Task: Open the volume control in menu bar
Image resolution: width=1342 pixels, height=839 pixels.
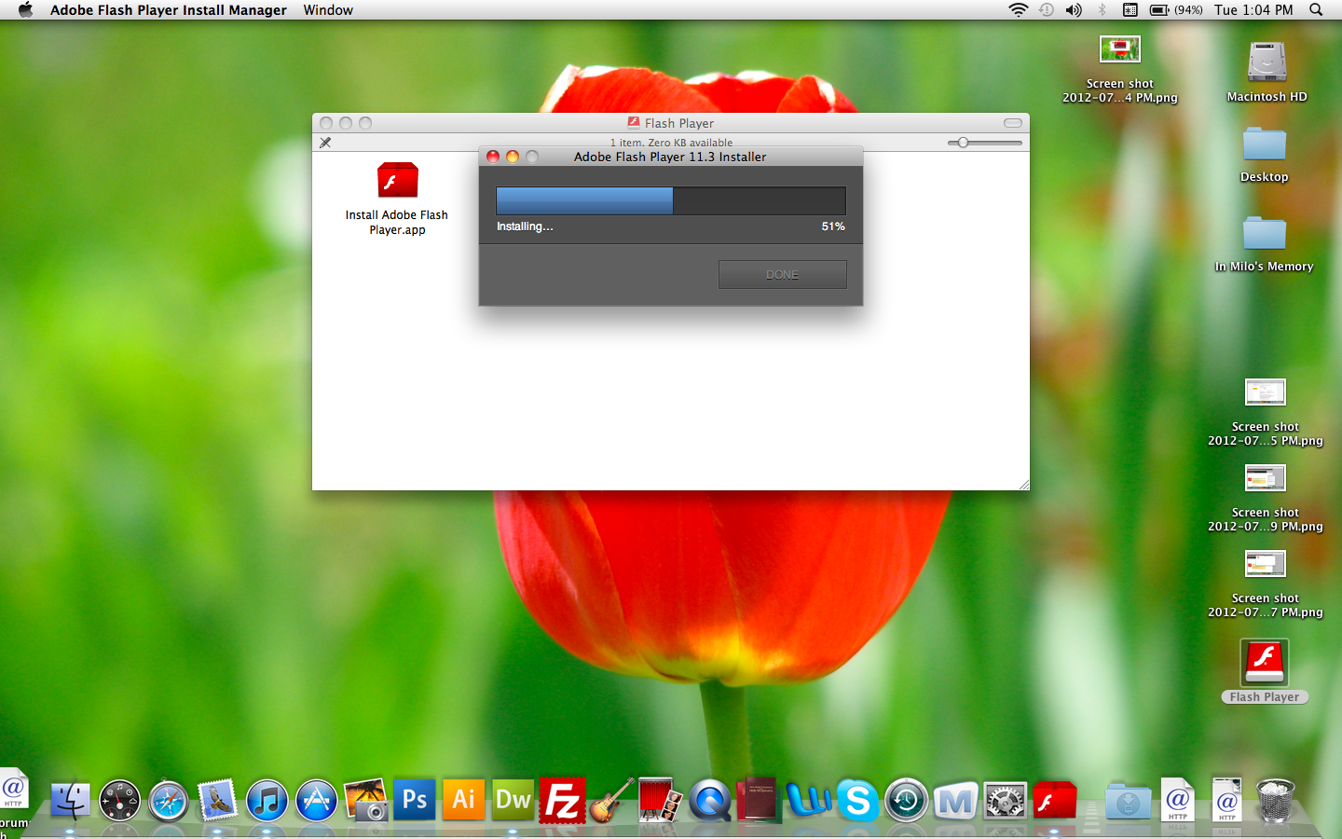Action: point(1074,10)
